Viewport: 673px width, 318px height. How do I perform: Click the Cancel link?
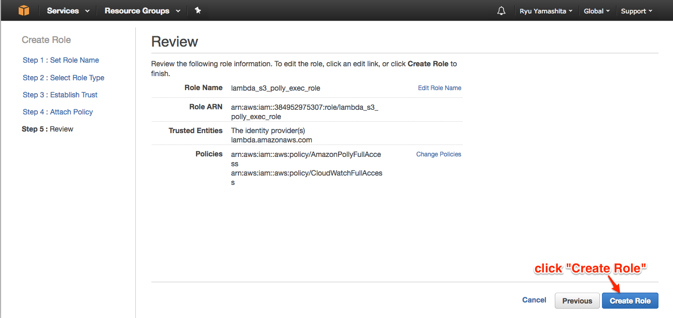(534, 300)
